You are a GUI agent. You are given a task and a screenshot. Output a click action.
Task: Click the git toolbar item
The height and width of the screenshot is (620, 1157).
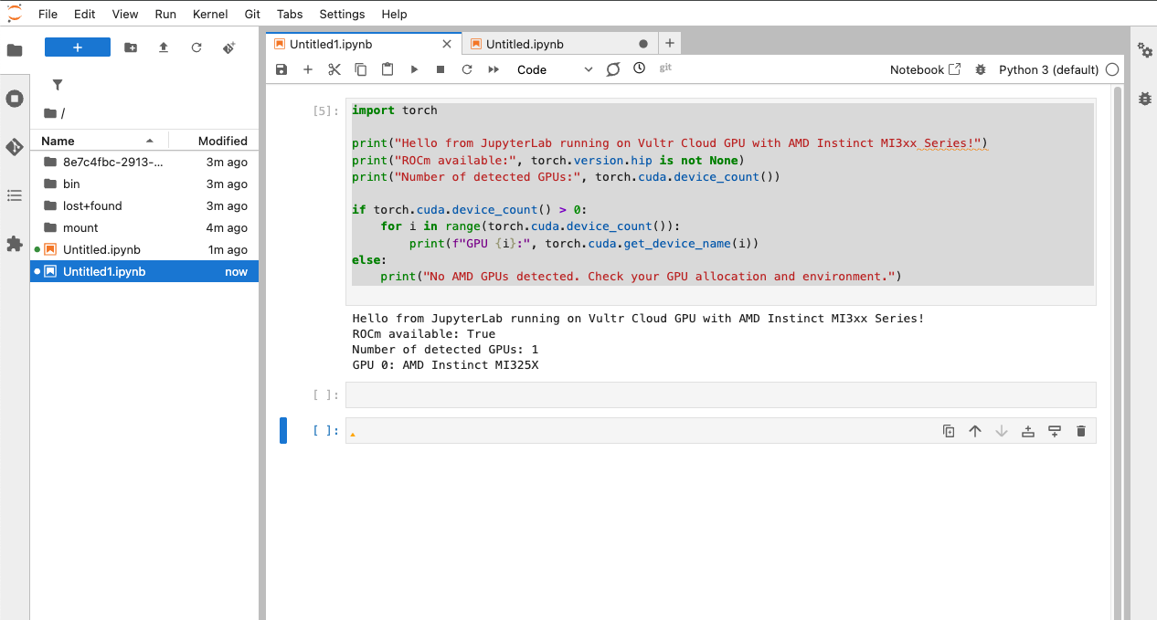[x=665, y=68]
